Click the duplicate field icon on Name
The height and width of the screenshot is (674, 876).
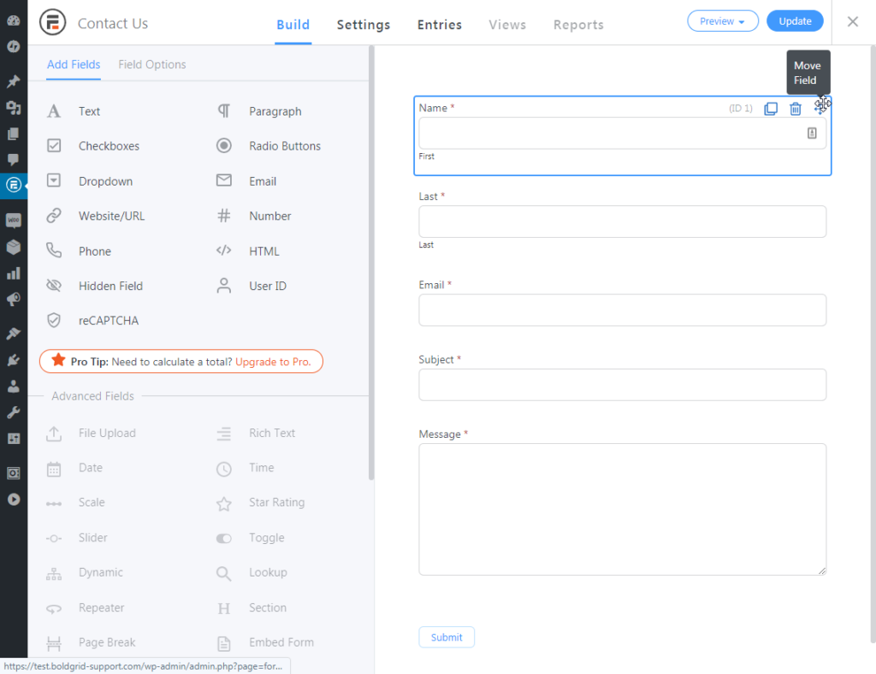771,109
